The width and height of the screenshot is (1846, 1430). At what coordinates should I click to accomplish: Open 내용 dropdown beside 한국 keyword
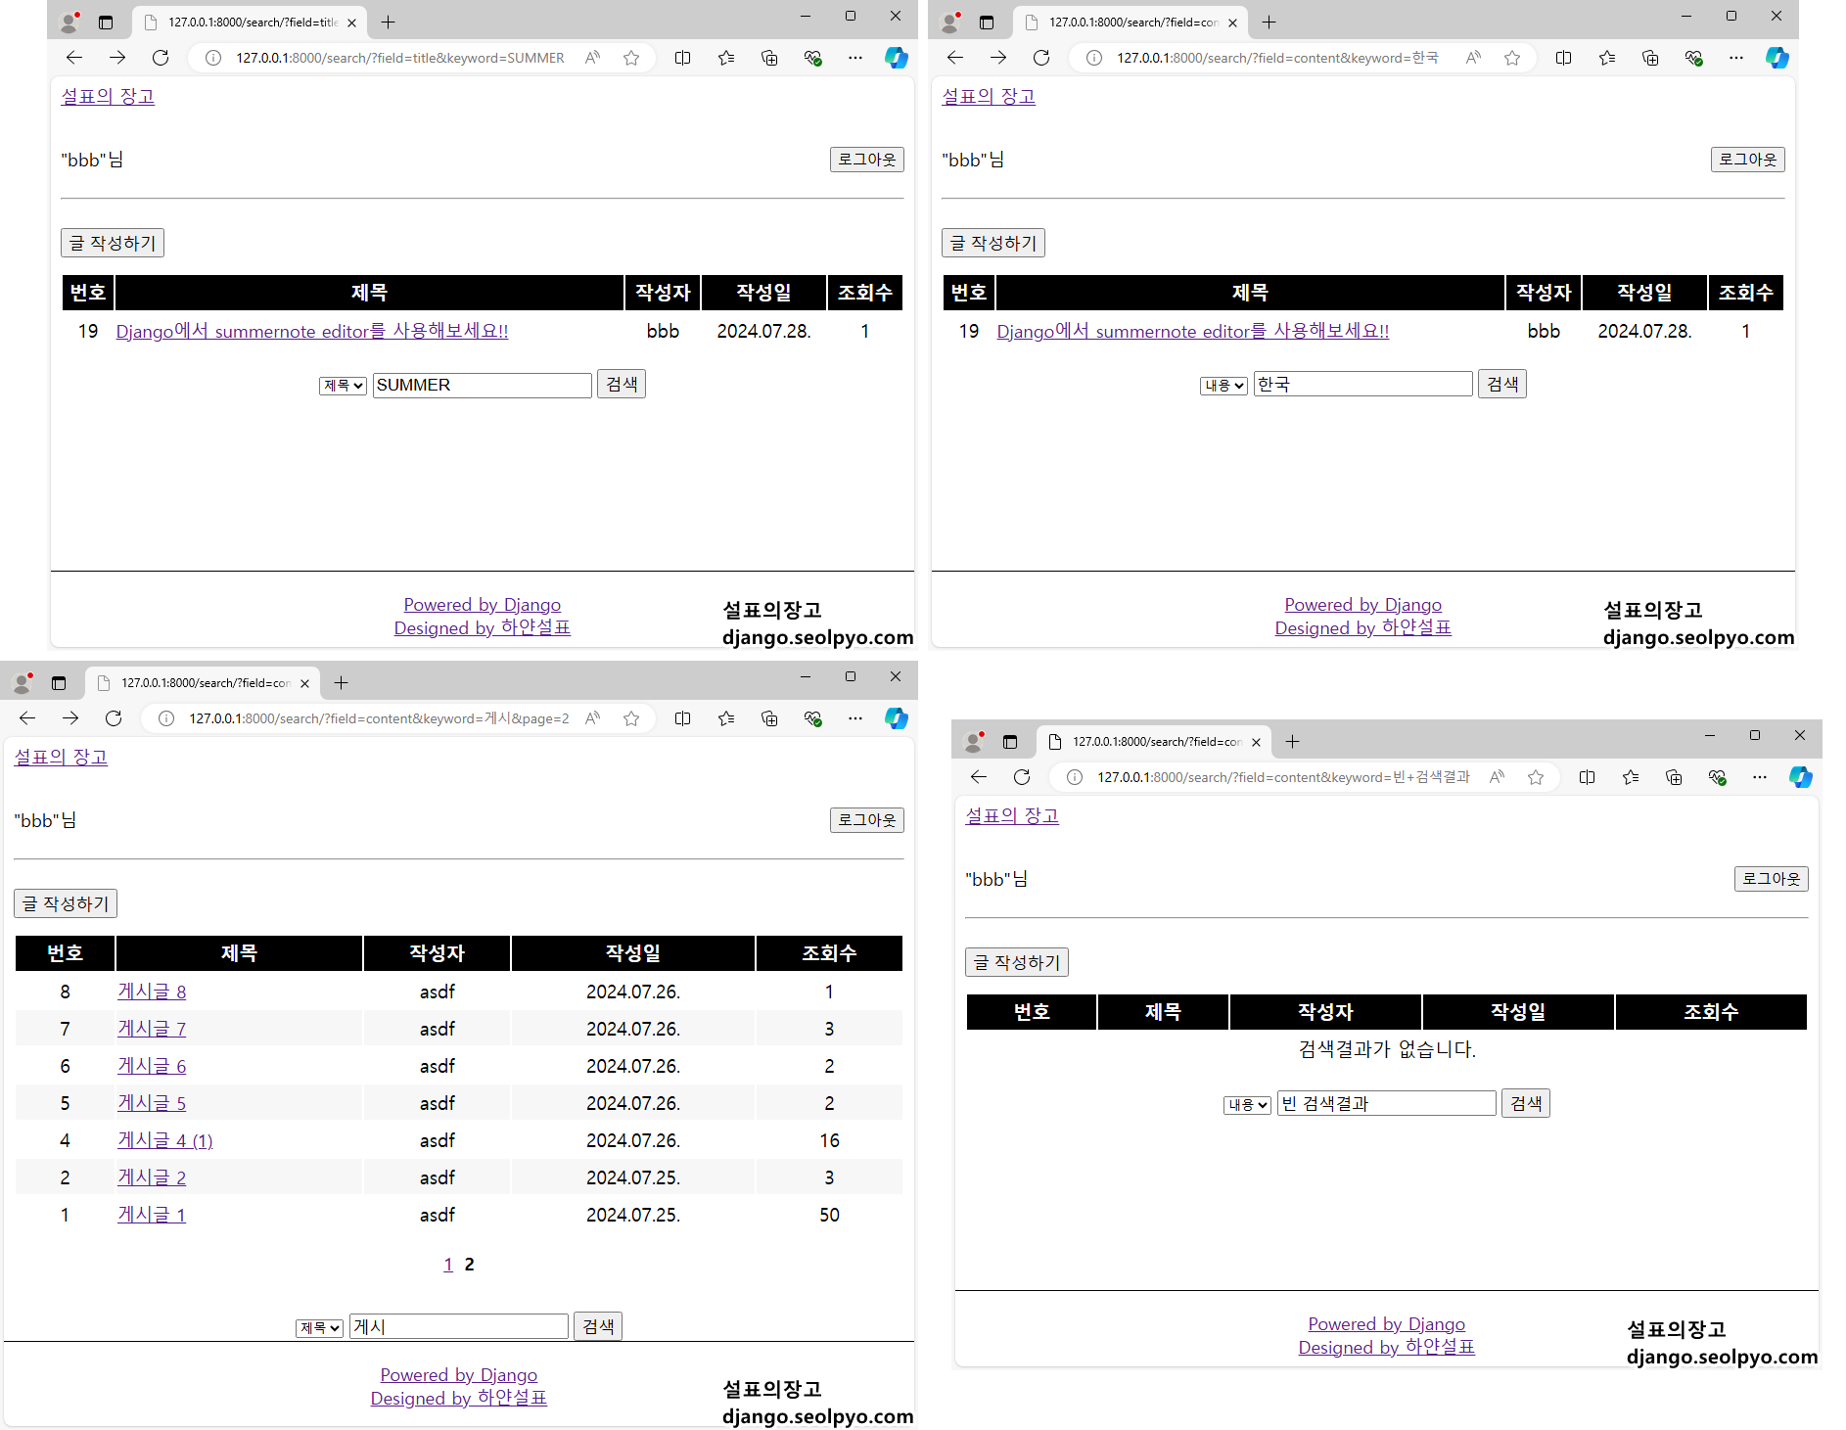pyautogui.click(x=1223, y=386)
